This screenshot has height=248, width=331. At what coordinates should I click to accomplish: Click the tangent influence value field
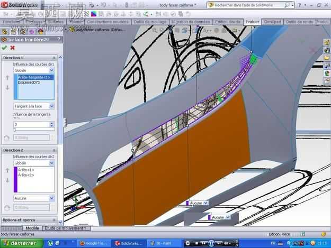tap(31, 124)
